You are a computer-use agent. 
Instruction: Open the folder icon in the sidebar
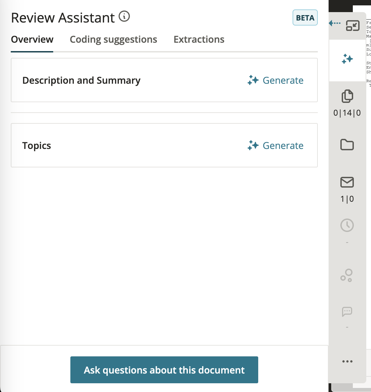[x=347, y=145]
